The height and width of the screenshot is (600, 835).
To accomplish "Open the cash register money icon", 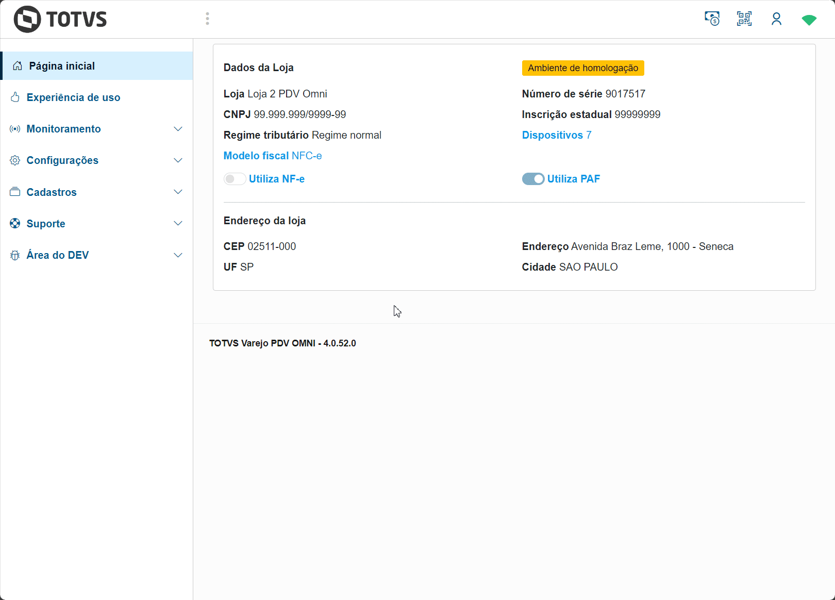I will (712, 19).
